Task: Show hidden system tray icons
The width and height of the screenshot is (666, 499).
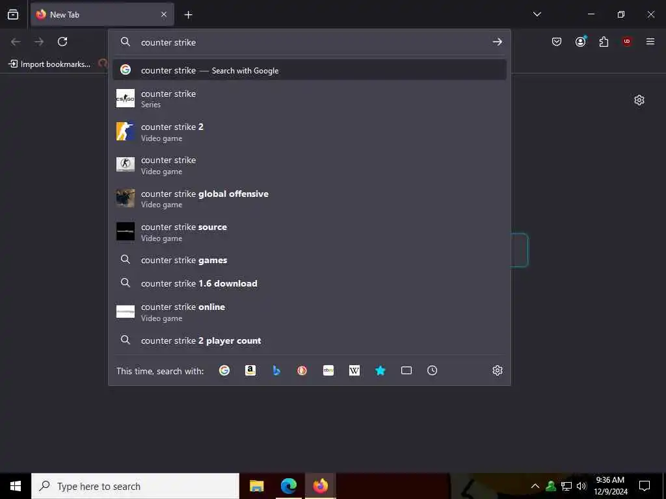Action: coord(535,486)
